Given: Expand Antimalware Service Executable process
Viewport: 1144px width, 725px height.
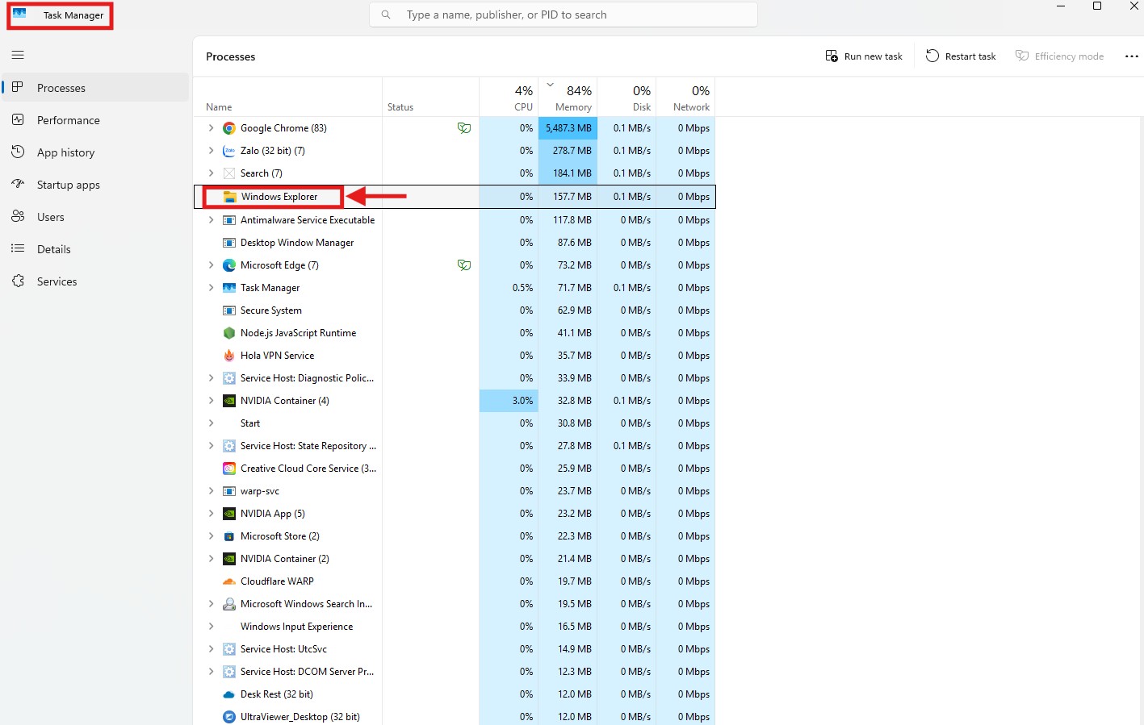Looking at the screenshot, I should [212, 220].
